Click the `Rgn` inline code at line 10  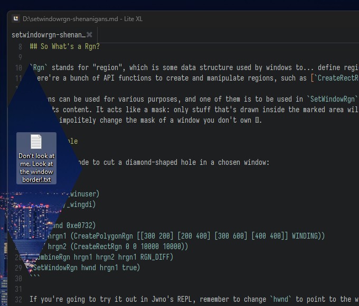coord(39,67)
